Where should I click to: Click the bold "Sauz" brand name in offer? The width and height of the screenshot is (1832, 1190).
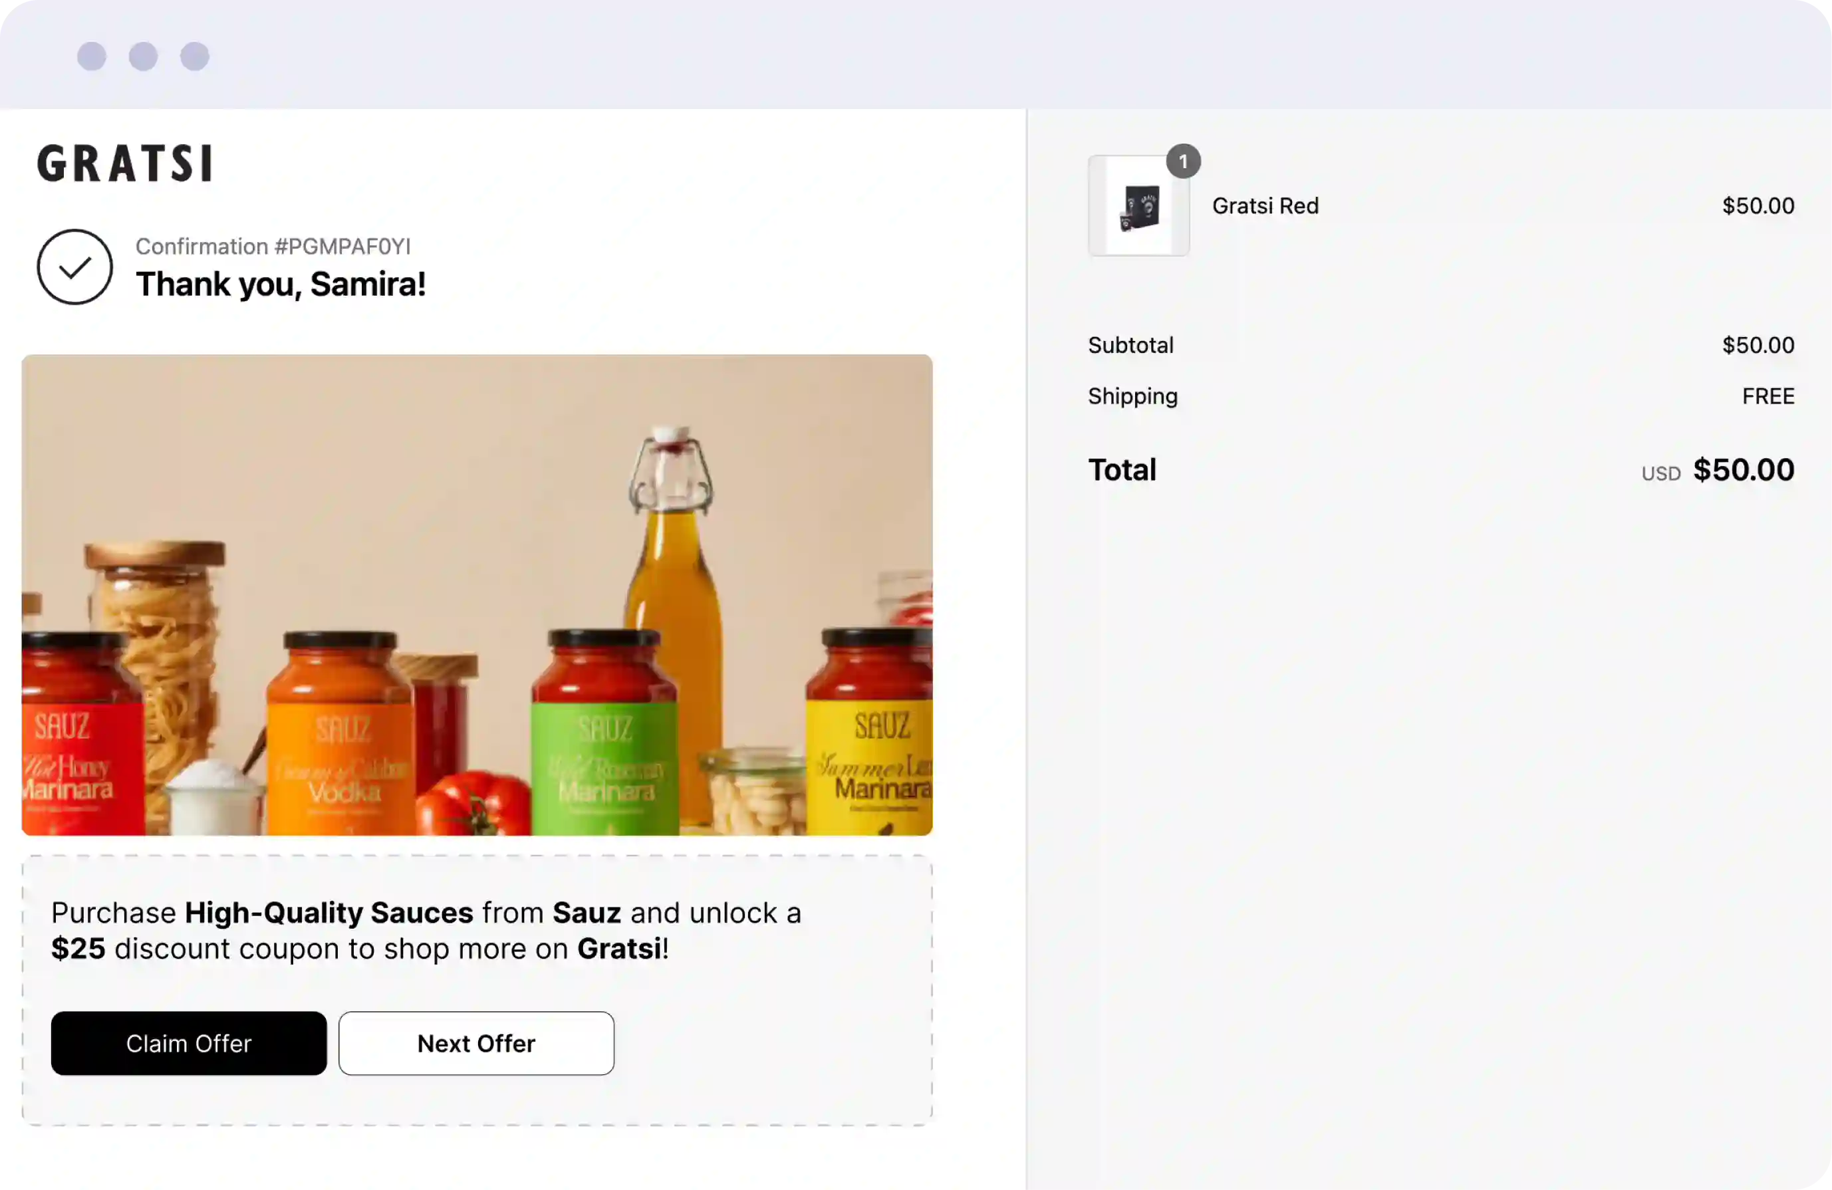[587, 913]
